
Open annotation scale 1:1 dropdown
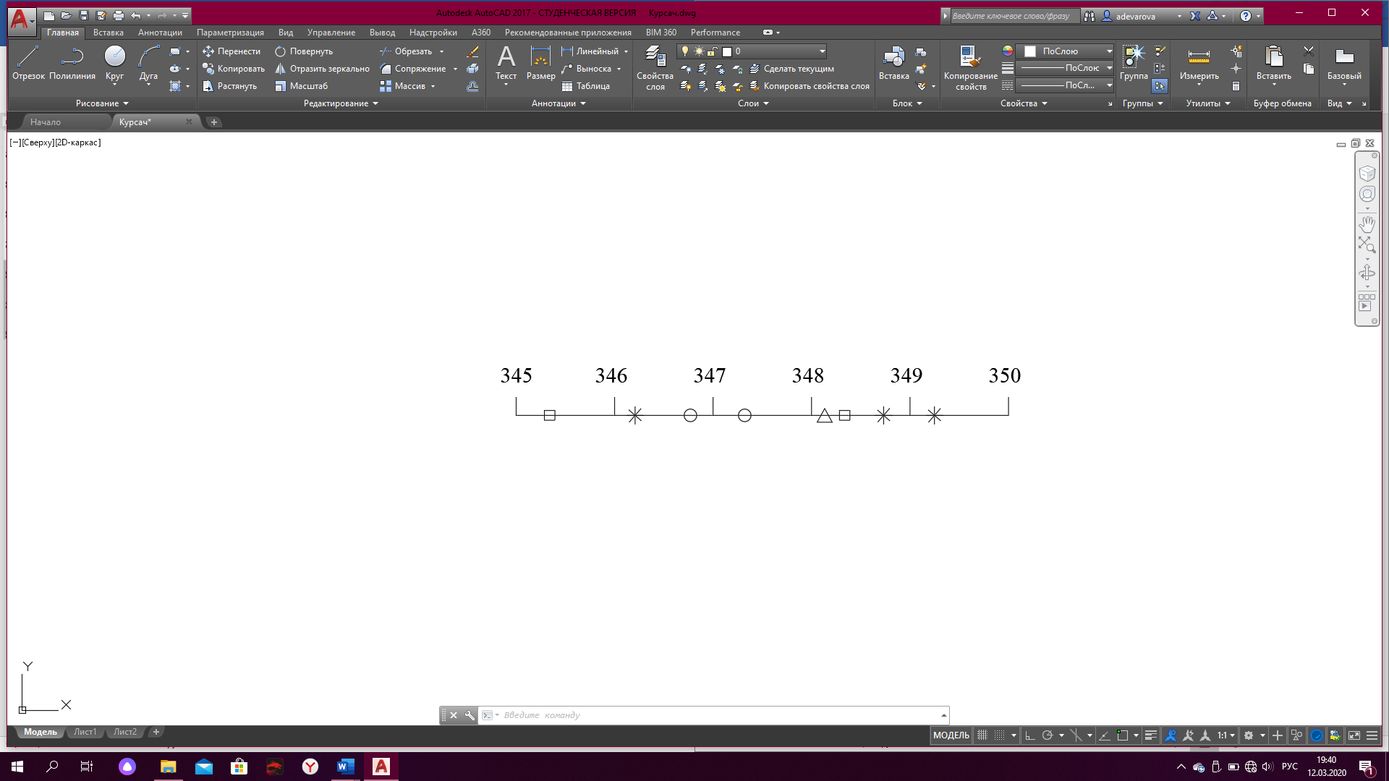pyautogui.click(x=1226, y=735)
